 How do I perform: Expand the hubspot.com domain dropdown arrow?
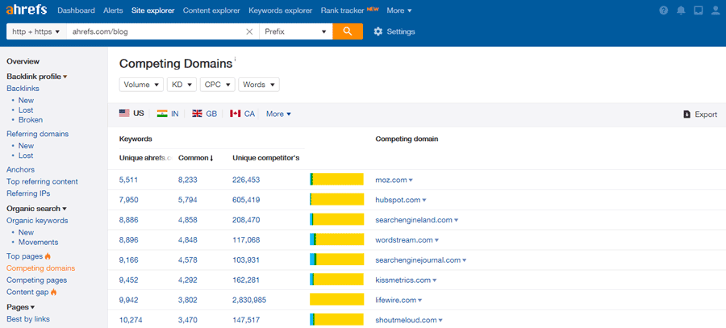click(x=424, y=201)
